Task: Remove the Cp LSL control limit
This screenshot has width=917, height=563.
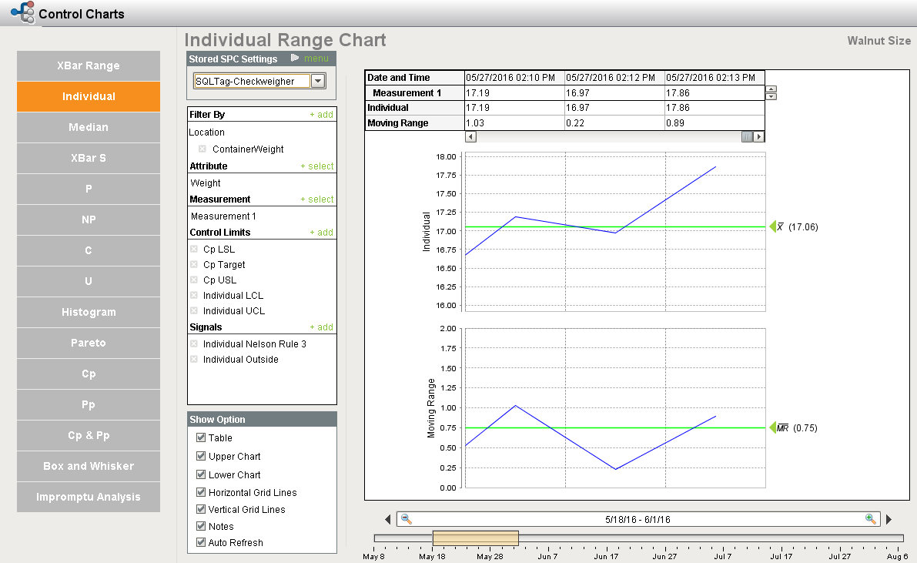Action: [x=194, y=250]
